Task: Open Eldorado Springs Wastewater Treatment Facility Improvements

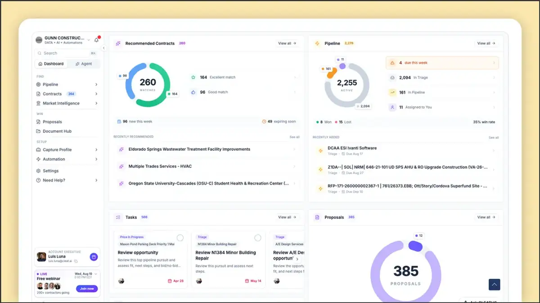Action: (x=207, y=149)
